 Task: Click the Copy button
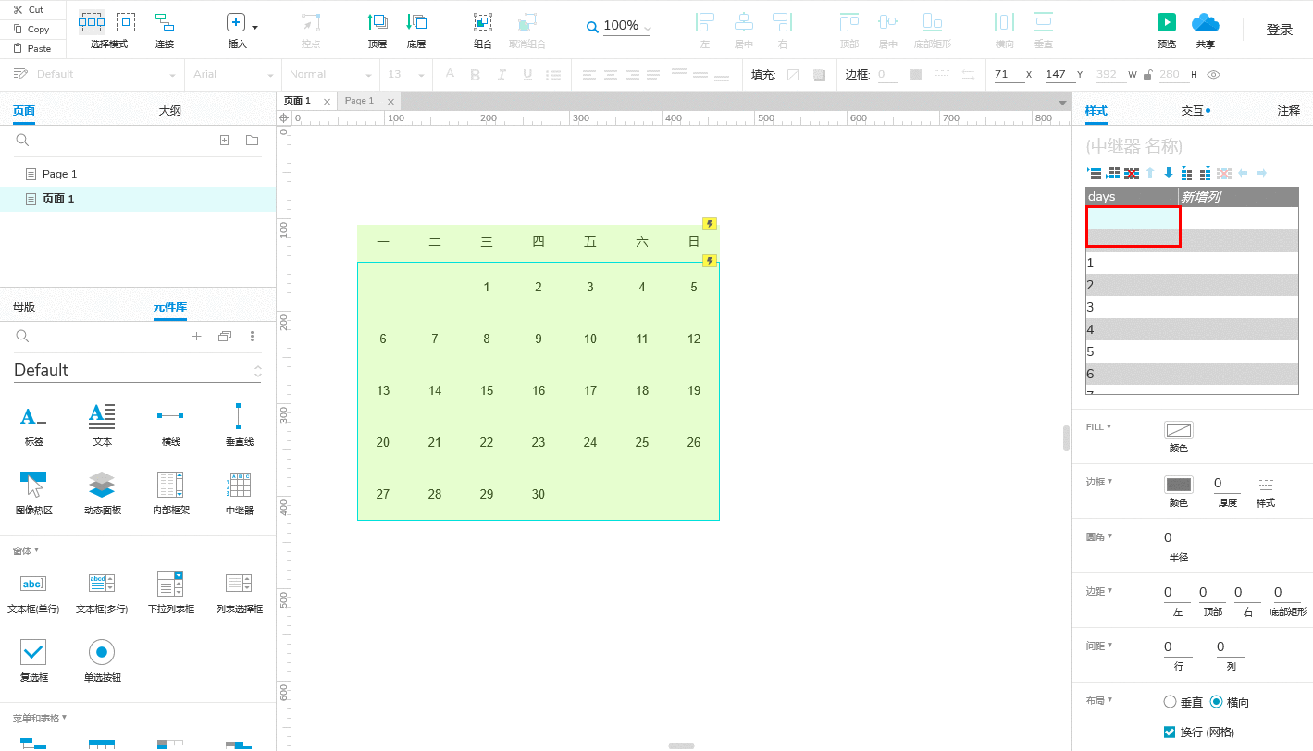click(31, 29)
